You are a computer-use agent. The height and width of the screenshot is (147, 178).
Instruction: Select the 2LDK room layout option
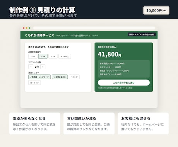[x=43, y=56]
